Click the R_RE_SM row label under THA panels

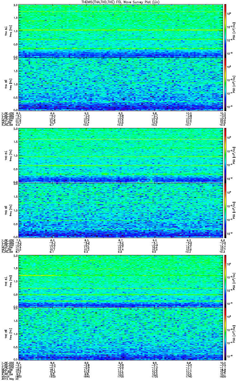point(7,125)
